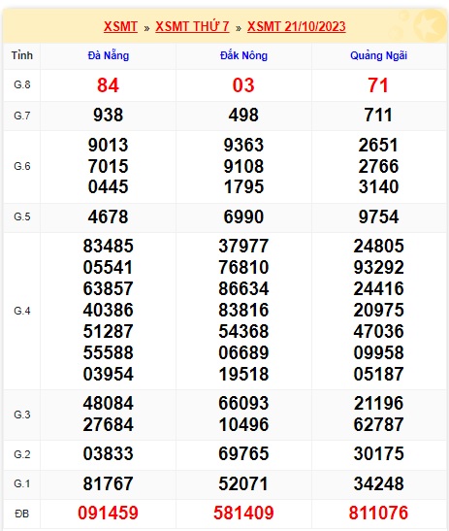Viewport: 449px width, 531px height.
Task: Click the Đắk Nông province header
Action: 243,55
